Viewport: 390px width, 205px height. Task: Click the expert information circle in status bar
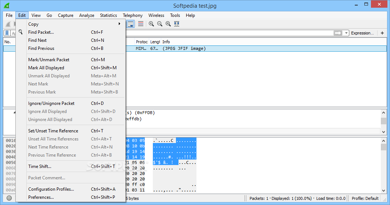click(x=9, y=198)
